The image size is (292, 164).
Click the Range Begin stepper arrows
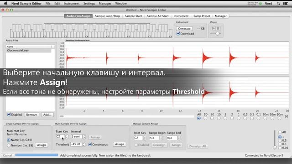coord(161,138)
